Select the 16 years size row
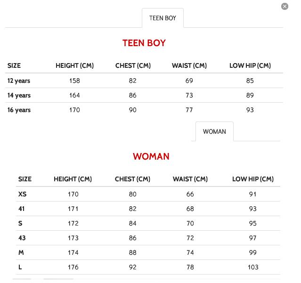The height and width of the screenshot is (283, 301). coord(19,110)
